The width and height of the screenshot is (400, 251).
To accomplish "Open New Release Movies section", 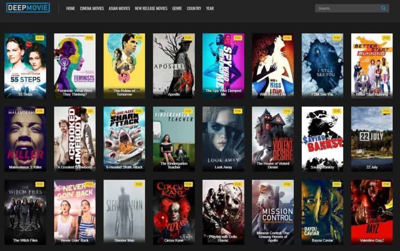I will tap(151, 9).
